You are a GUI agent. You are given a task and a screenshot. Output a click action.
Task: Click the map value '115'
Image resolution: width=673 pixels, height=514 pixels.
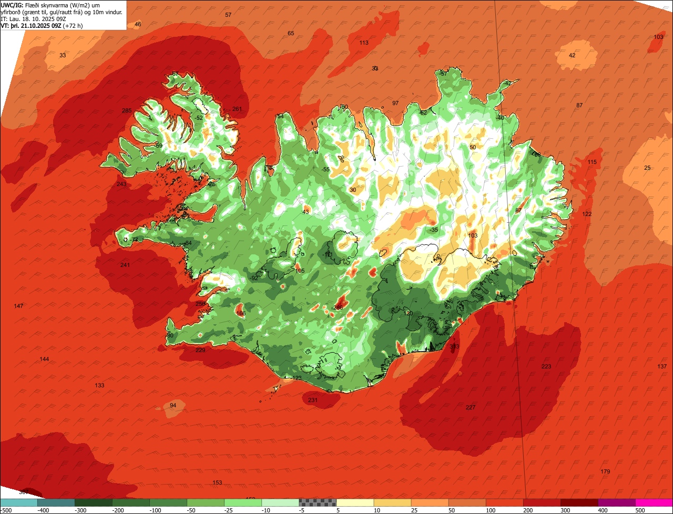pyautogui.click(x=592, y=162)
